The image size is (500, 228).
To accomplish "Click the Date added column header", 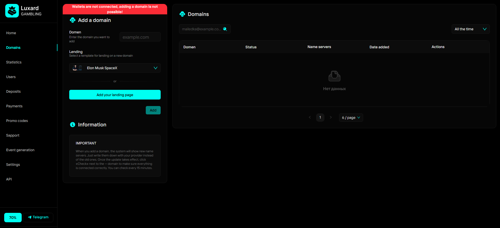I will (379, 47).
